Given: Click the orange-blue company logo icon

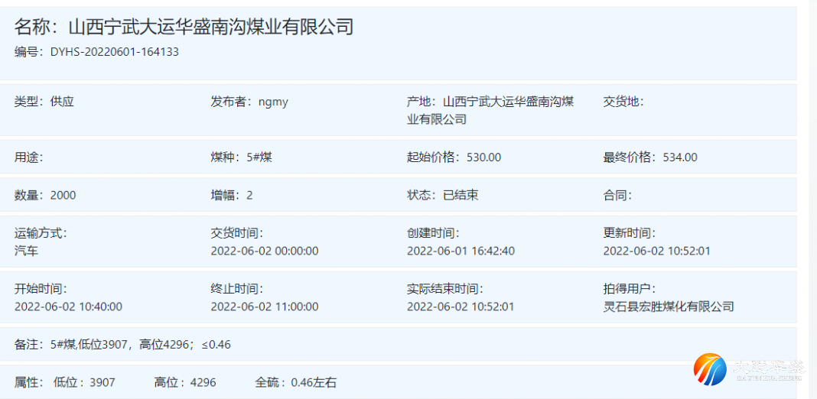Looking at the screenshot, I should pos(709,369).
